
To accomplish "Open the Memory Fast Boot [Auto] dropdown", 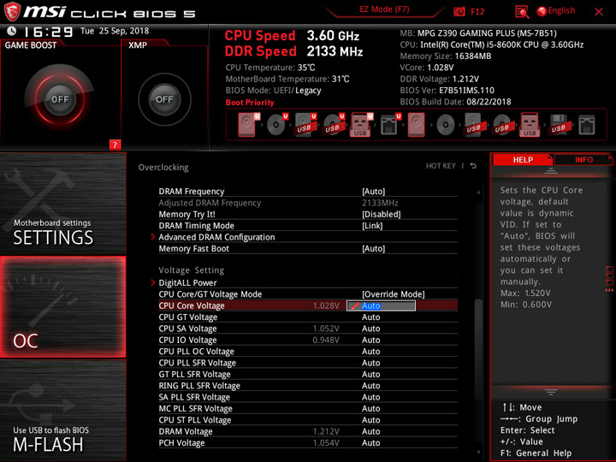I will click(373, 248).
